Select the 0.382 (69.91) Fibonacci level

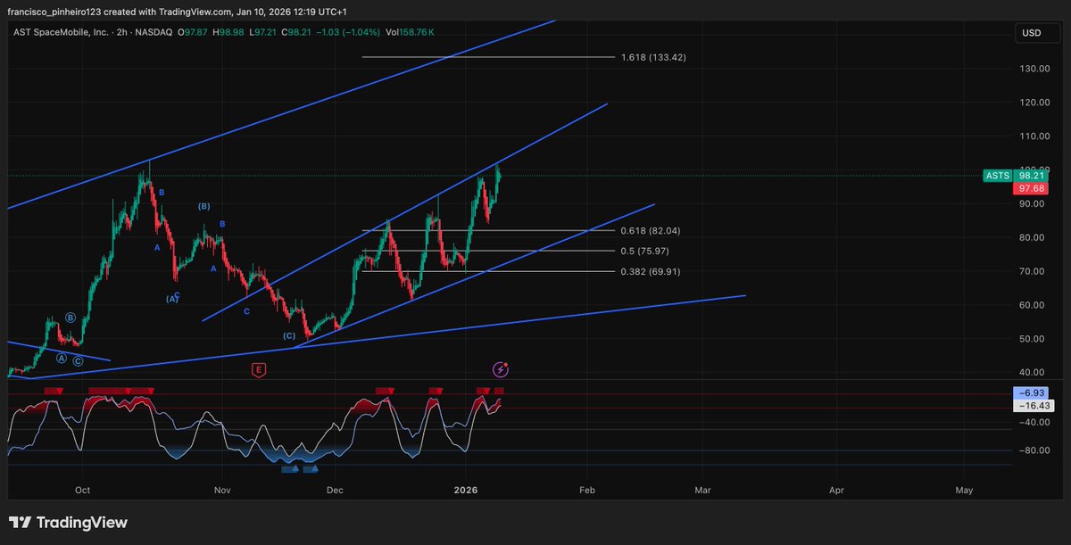coord(651,271)
